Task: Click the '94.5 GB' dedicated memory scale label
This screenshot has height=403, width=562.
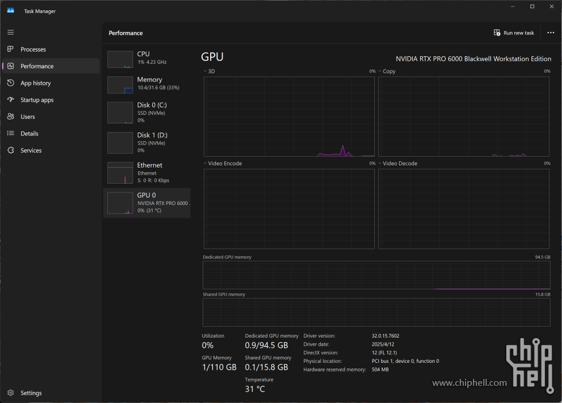Action: point(542,257)
